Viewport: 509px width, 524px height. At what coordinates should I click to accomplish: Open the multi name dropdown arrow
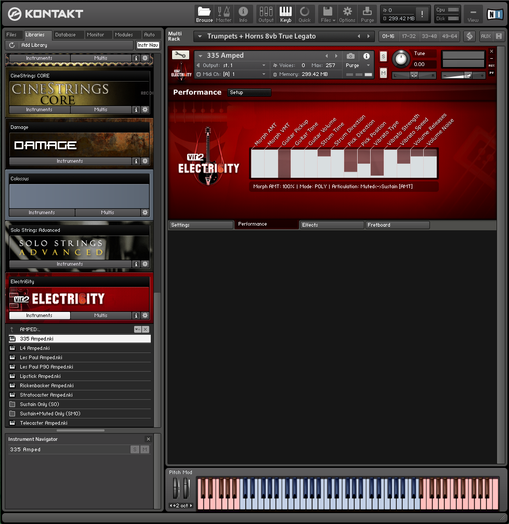click(200, 36)
